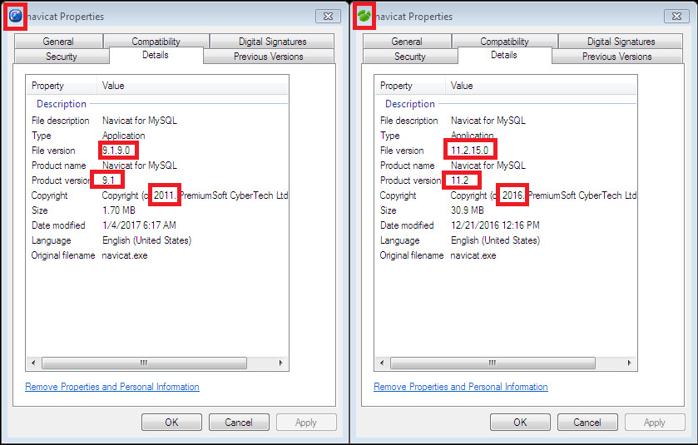This screenshot has width=698, height=445.
Task: Click the blue Navicat icon in left window title
Action: [x=15, y=17]
